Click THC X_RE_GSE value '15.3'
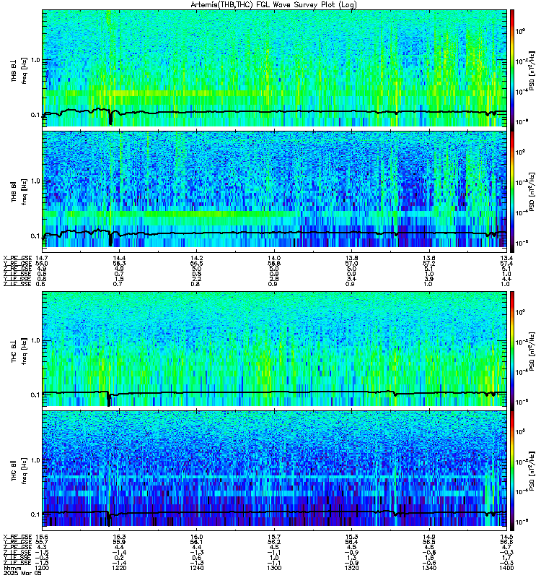The width and height of the screenshot is (541, 578). click(352, 537)
